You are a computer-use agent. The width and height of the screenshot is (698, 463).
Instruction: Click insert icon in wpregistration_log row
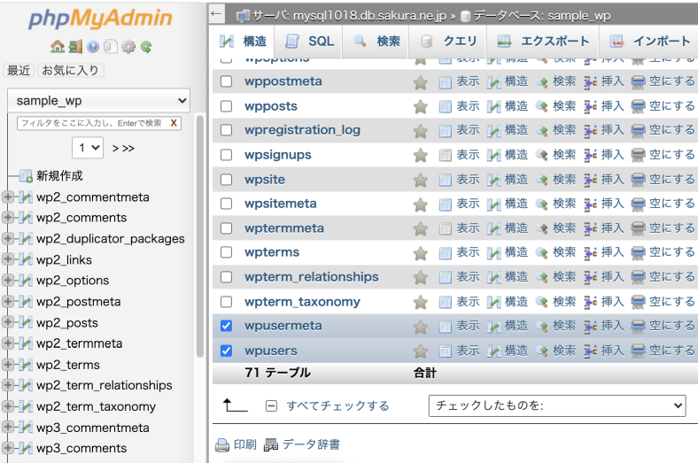pyautogui.click(x=590, y=131)
